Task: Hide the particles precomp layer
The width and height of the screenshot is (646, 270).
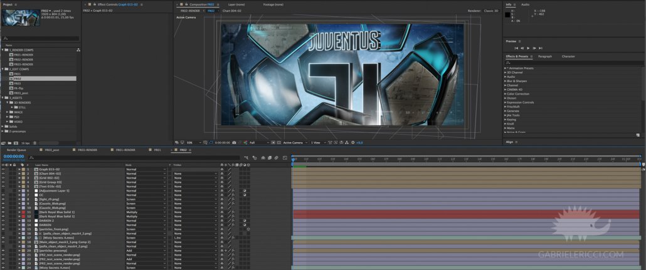Action: (3, 250)
